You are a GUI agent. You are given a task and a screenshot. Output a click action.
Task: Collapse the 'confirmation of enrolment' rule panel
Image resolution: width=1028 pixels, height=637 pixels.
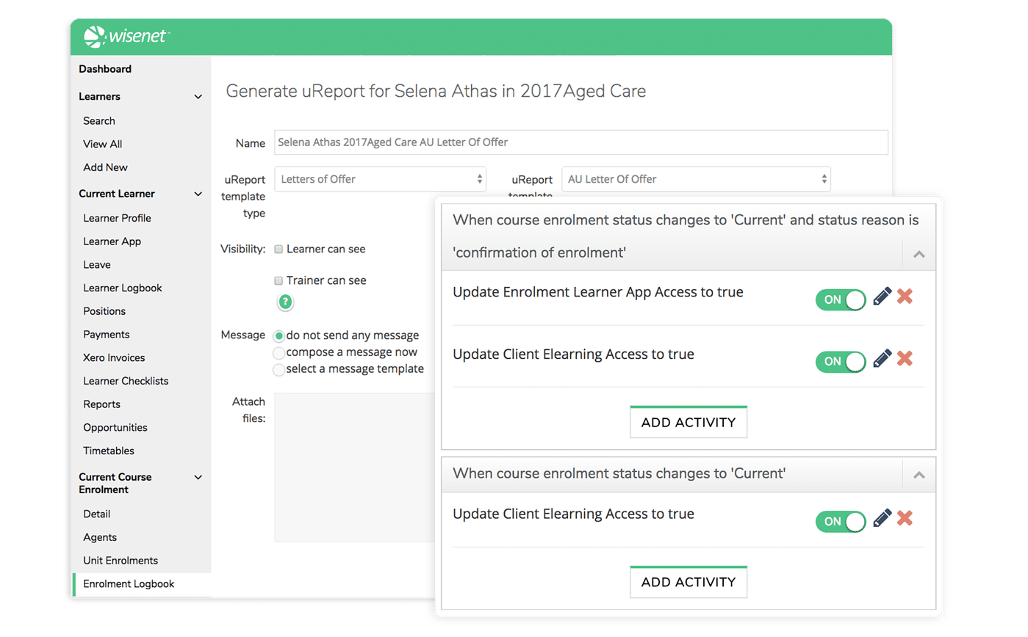point(919,254)
